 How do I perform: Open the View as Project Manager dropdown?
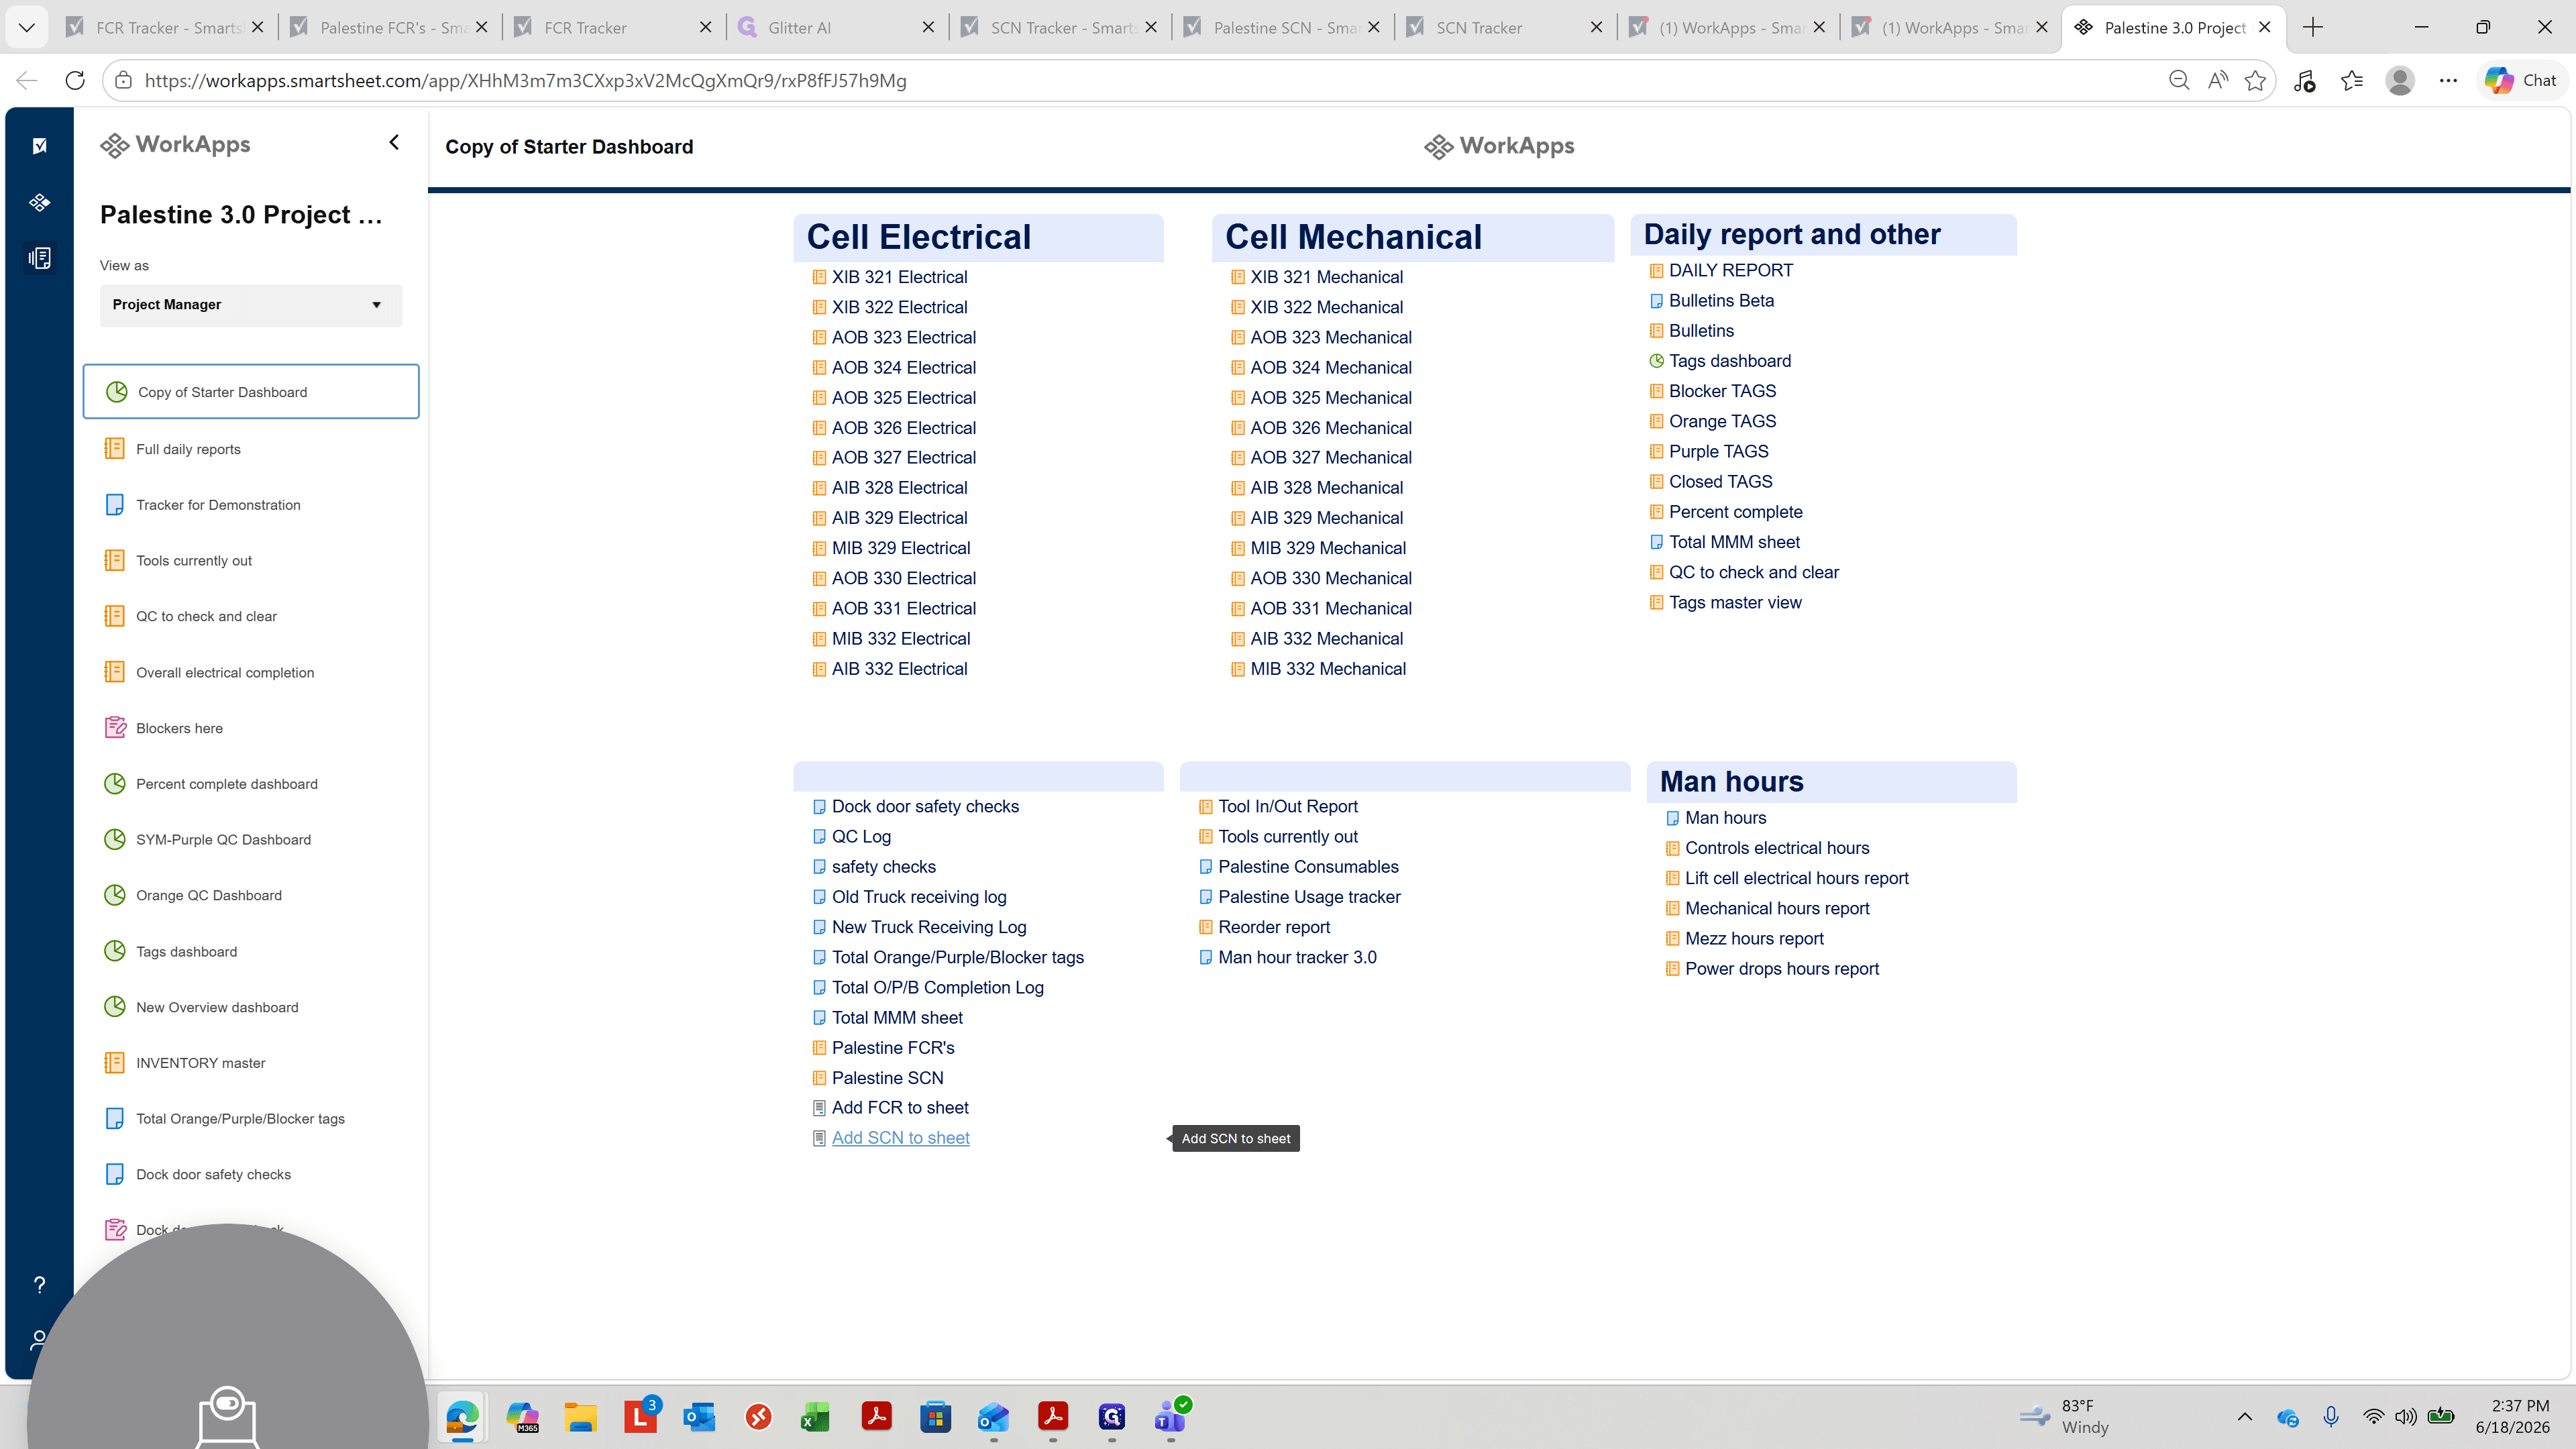(x=251, y=305)
